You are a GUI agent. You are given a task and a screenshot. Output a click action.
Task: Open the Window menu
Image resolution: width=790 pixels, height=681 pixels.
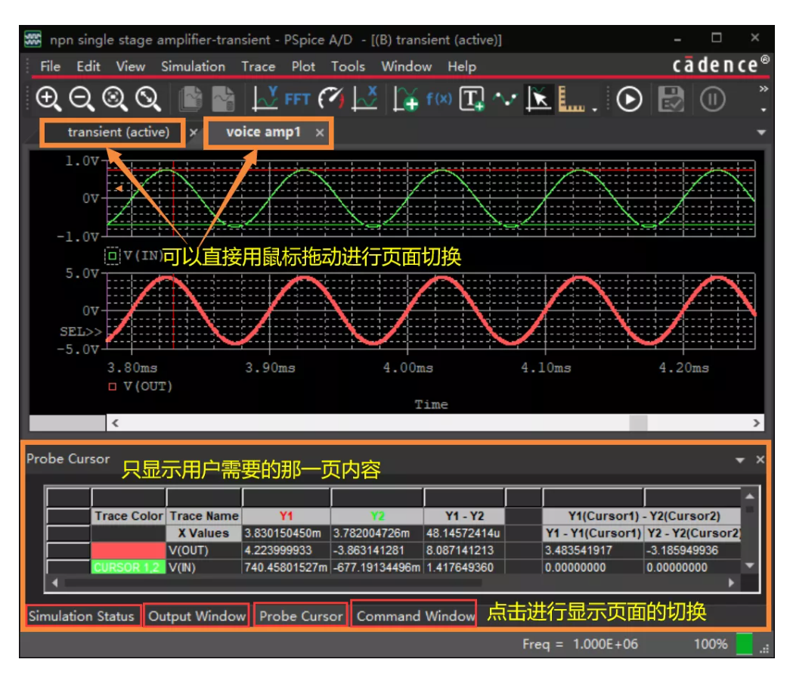click(406, 67)
